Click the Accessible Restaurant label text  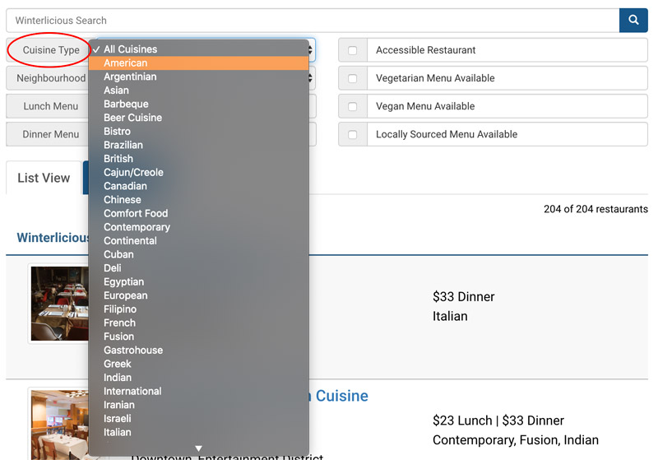(x=425, y=50)
